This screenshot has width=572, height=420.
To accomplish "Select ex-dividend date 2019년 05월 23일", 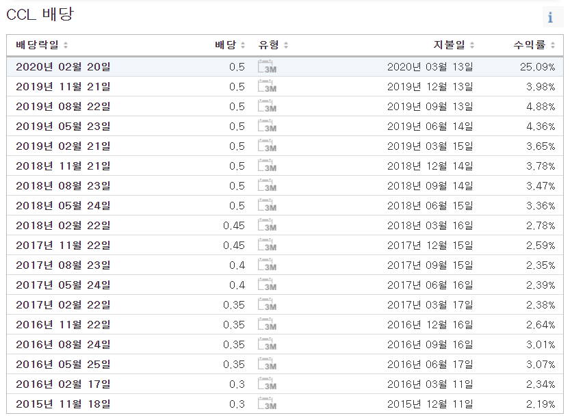I will pos(63,126).
